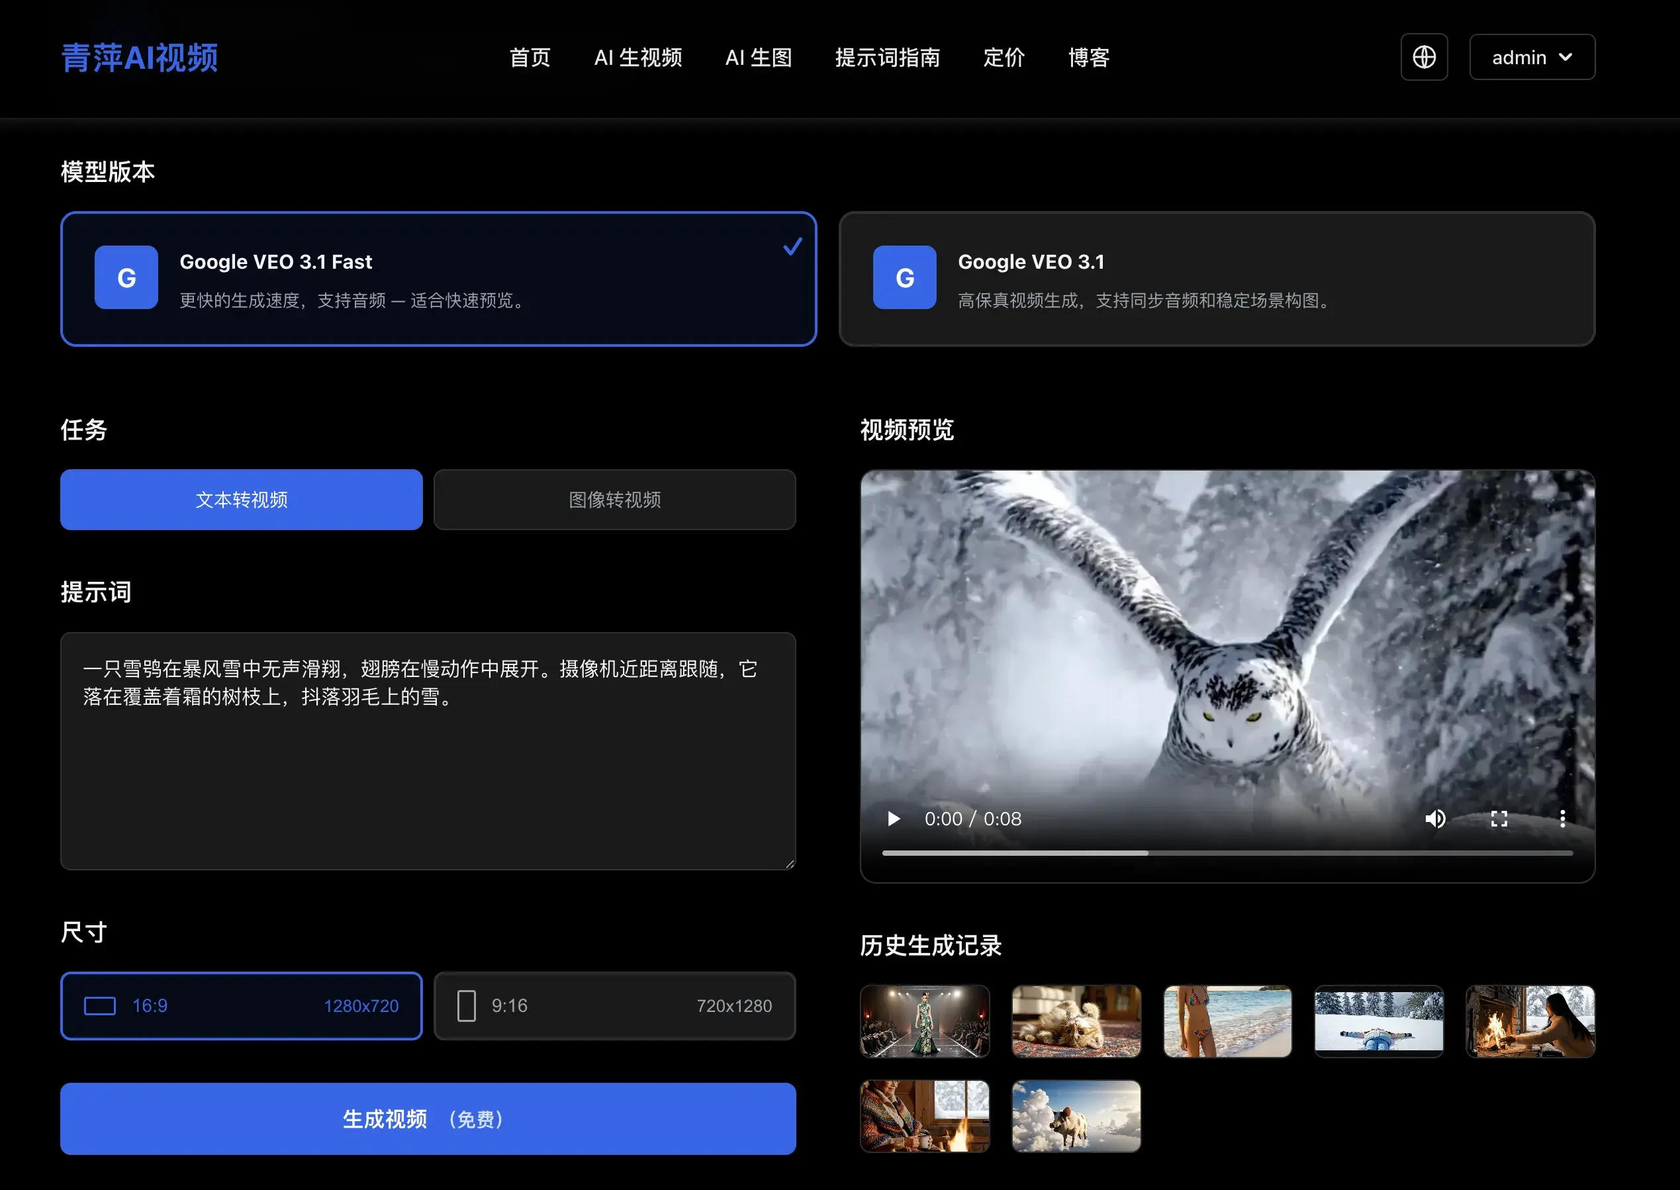The width and height of the screenshot is (1680, 1190).
Task: Mute the video preview audio
Action: (x=1435, y=819)
